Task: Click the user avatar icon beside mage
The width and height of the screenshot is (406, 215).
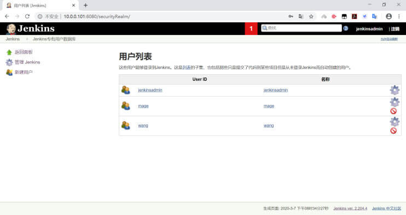Action: click(x=126, y=106)
